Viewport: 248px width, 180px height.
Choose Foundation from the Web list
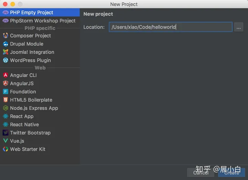coord(23,92)
